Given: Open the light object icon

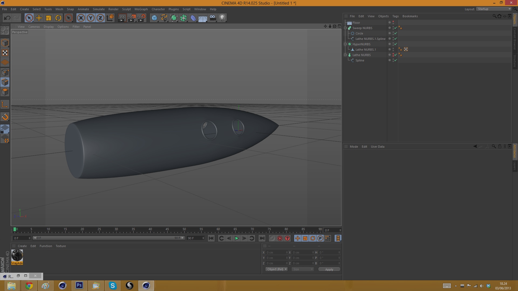Looking at the screenshot, I should [x=222, y=18].
